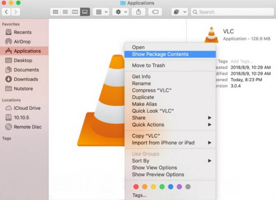Choose Show Package Contents from context menu
The height and width of the screenshot is (200, 276).
click(160, 54)
